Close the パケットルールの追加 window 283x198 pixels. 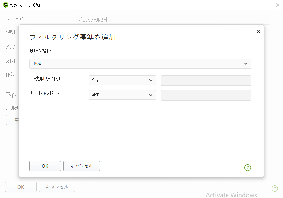277,5
